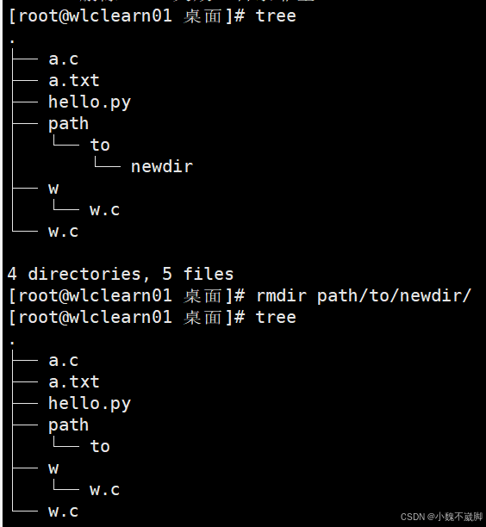Select the 'to' folder in second tree
The height and width of the screenshot is (527, 486).
[x=100, y=447]
